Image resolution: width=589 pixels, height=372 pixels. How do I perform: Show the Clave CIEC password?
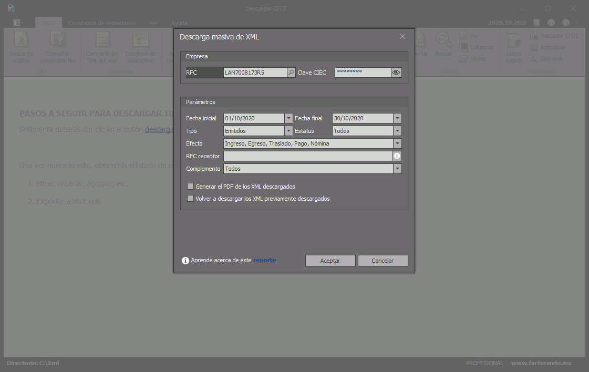[x=396, y=73]
